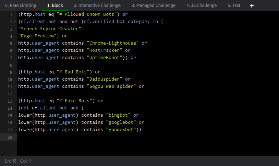Click line number 1 in the gutter
279x166 pixels.
11,15
